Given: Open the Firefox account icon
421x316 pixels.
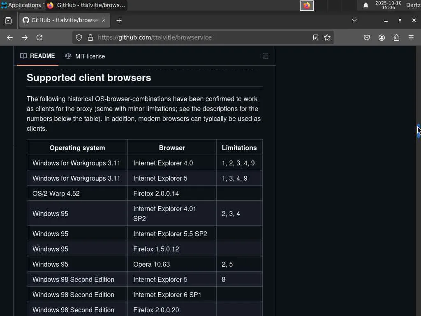Looking at the screenshot, I should pos(382,37).
